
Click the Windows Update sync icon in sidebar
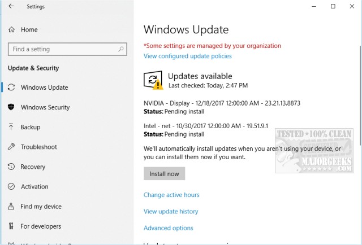(11, 88)
